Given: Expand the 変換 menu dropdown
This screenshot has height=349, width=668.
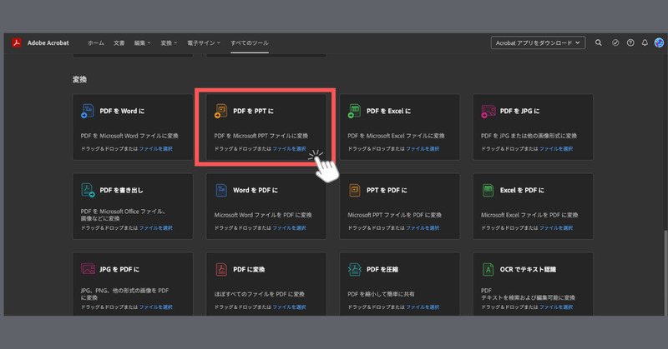Looking at the screenshot, I should pyautogui.click(x=169, y=43).
